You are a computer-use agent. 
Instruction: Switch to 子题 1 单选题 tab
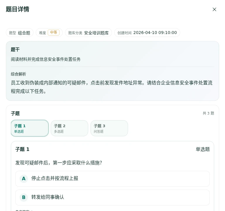pyautogui.click(x=30, y=128)
